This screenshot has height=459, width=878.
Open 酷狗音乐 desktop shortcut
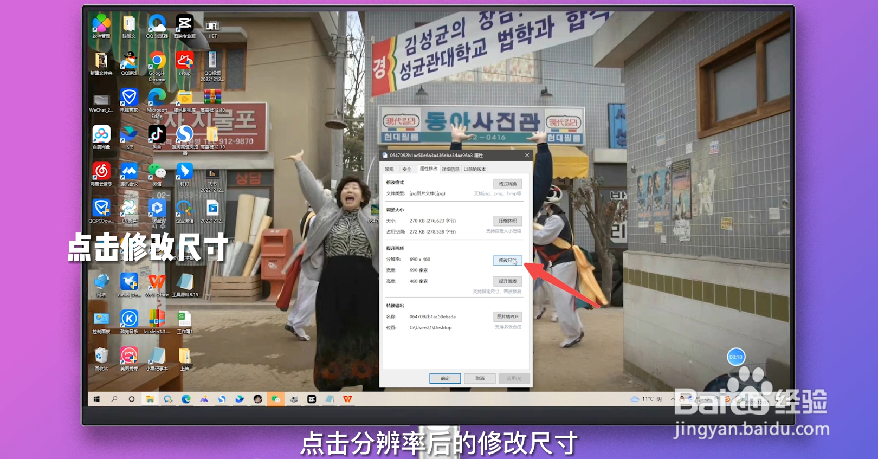tap(129, 322)
